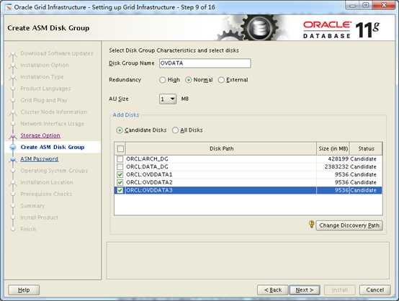Select High redundancy radio button
The height and width of the screenshot is (301, 399).
[162, 80]
